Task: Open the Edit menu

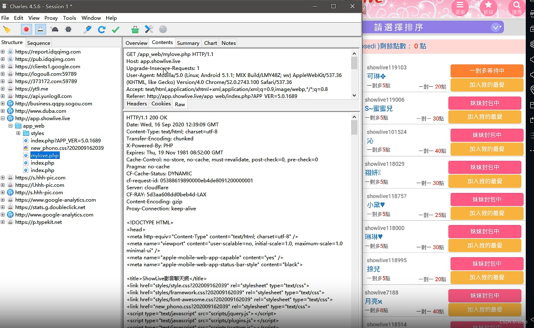Action: (x=19, y=18)
